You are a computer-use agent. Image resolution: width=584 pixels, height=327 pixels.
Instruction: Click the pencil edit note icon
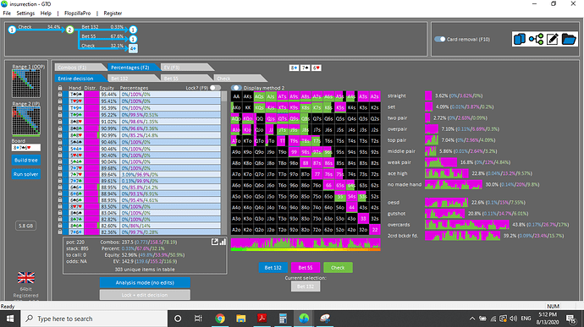(x=553, y=39)
